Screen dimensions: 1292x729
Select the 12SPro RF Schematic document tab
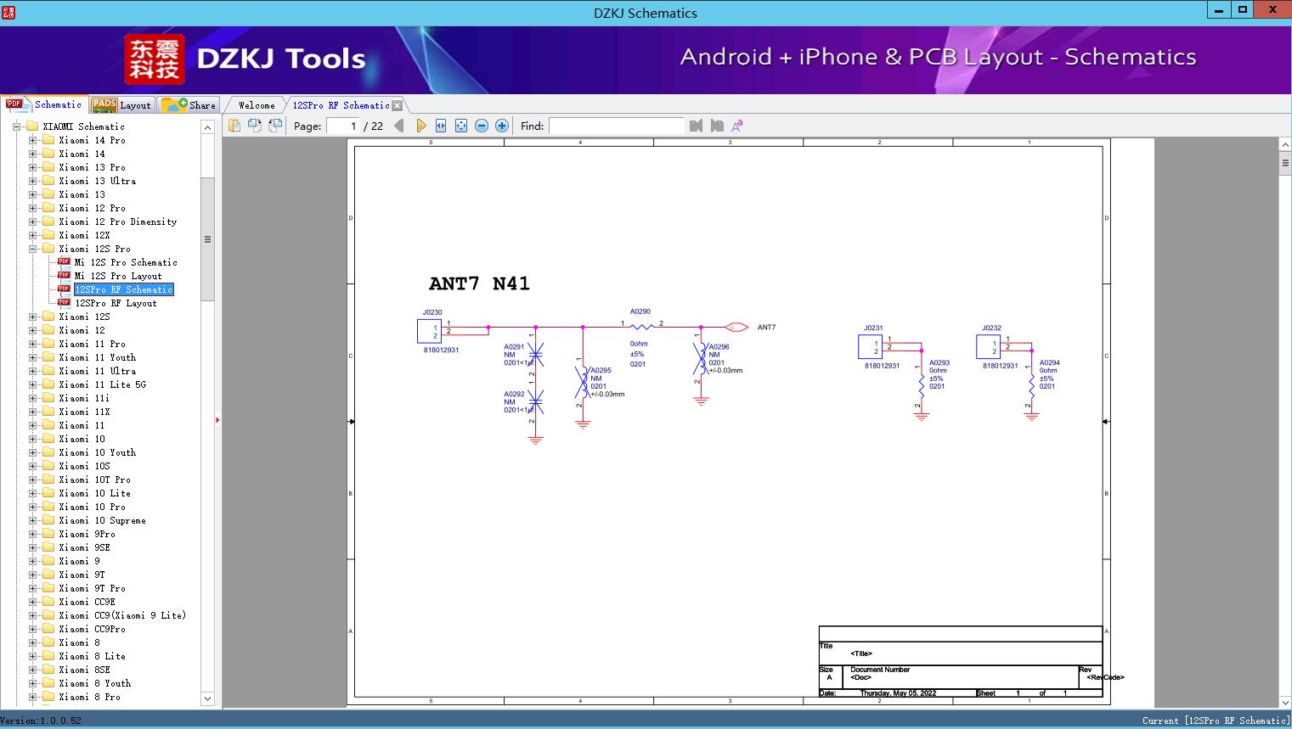point(341,105)
